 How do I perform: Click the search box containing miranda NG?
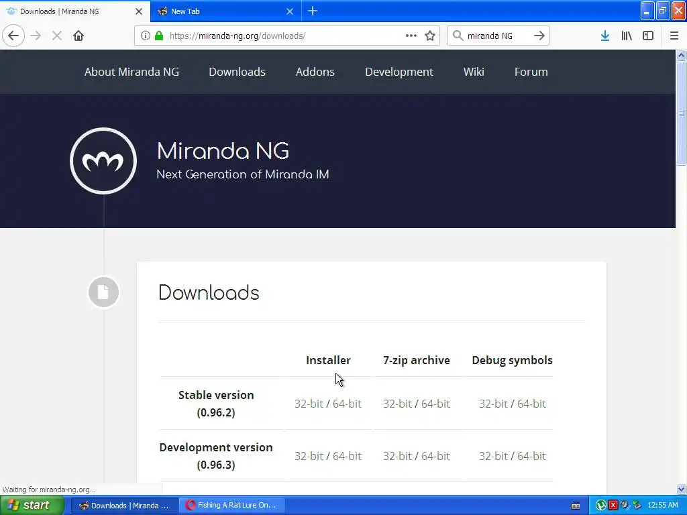498,36
